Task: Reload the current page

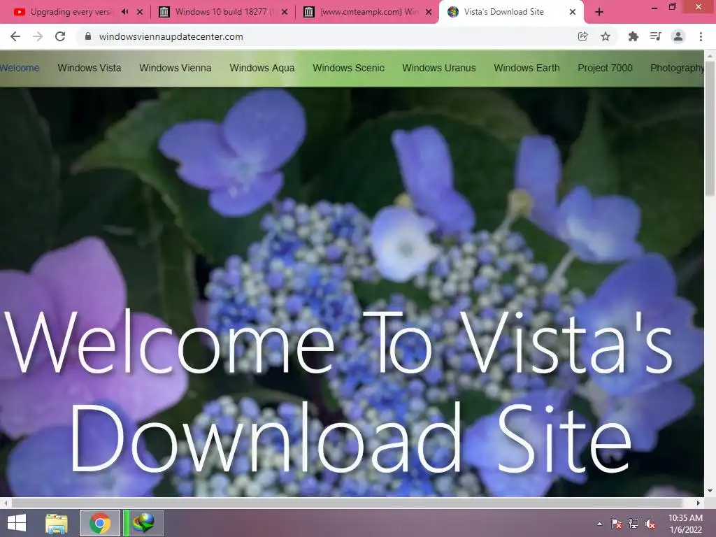Action: [x=60, y=36]
